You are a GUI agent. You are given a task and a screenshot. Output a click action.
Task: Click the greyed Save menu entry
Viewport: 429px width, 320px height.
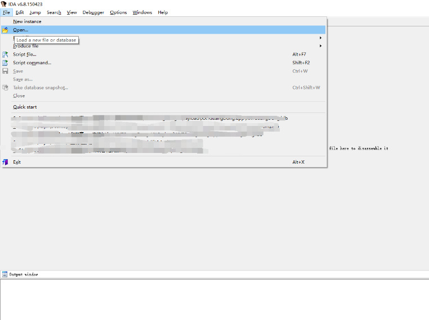(x=163, y=71)
